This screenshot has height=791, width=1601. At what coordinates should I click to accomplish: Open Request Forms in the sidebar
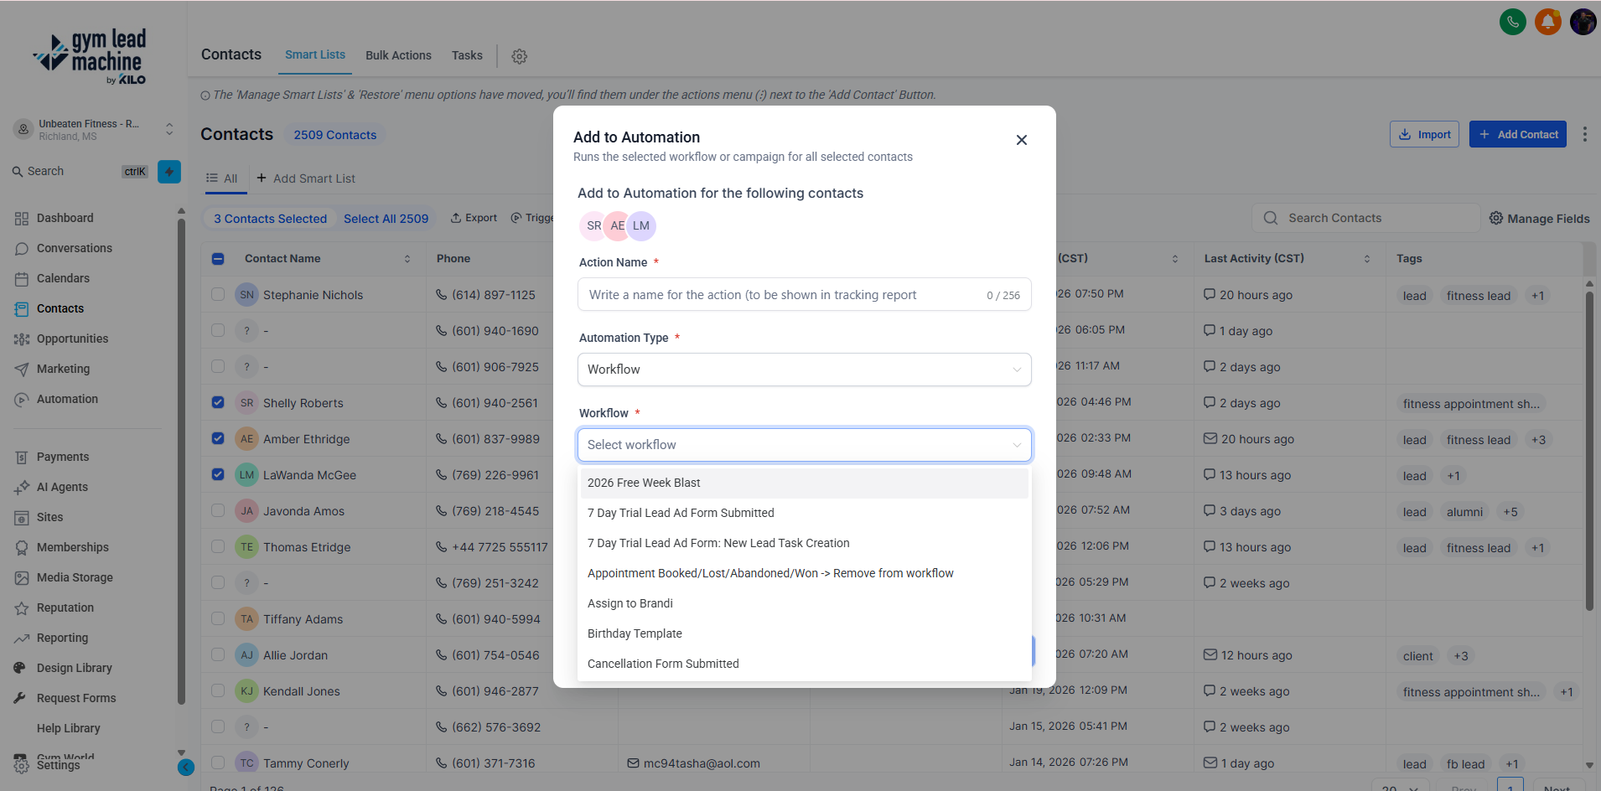pyautogui.click(x=76, y=698)
